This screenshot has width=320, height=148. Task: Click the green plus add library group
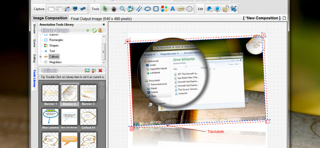[x=88, y=30]
